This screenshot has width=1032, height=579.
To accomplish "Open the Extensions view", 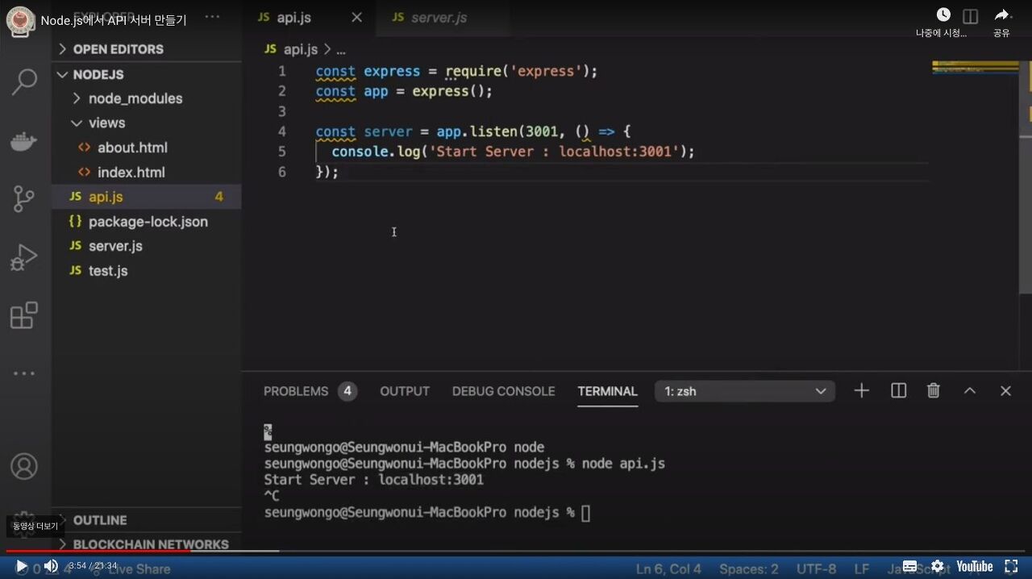I will coord(24,315).
